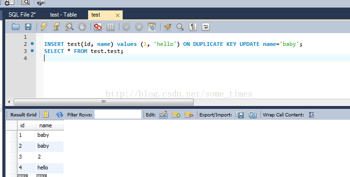
Task: Toggle wrap cell content icon
Action: click(x=311, y=115)
